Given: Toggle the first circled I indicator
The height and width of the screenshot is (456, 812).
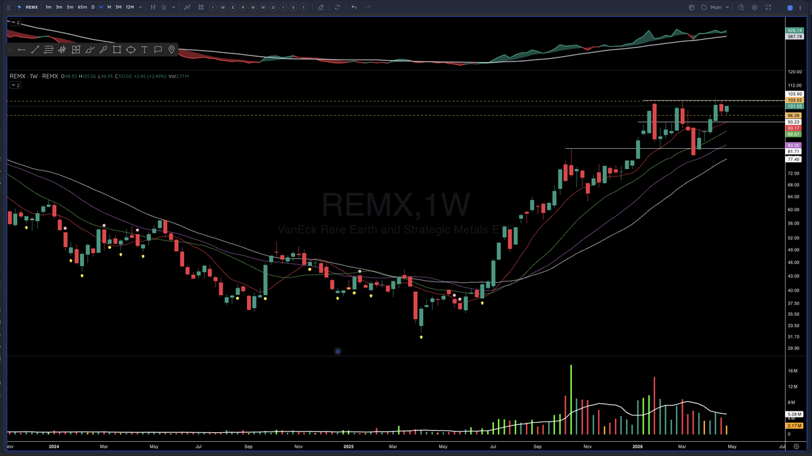Looking at the screenshot, I should [x=212, y=7].
